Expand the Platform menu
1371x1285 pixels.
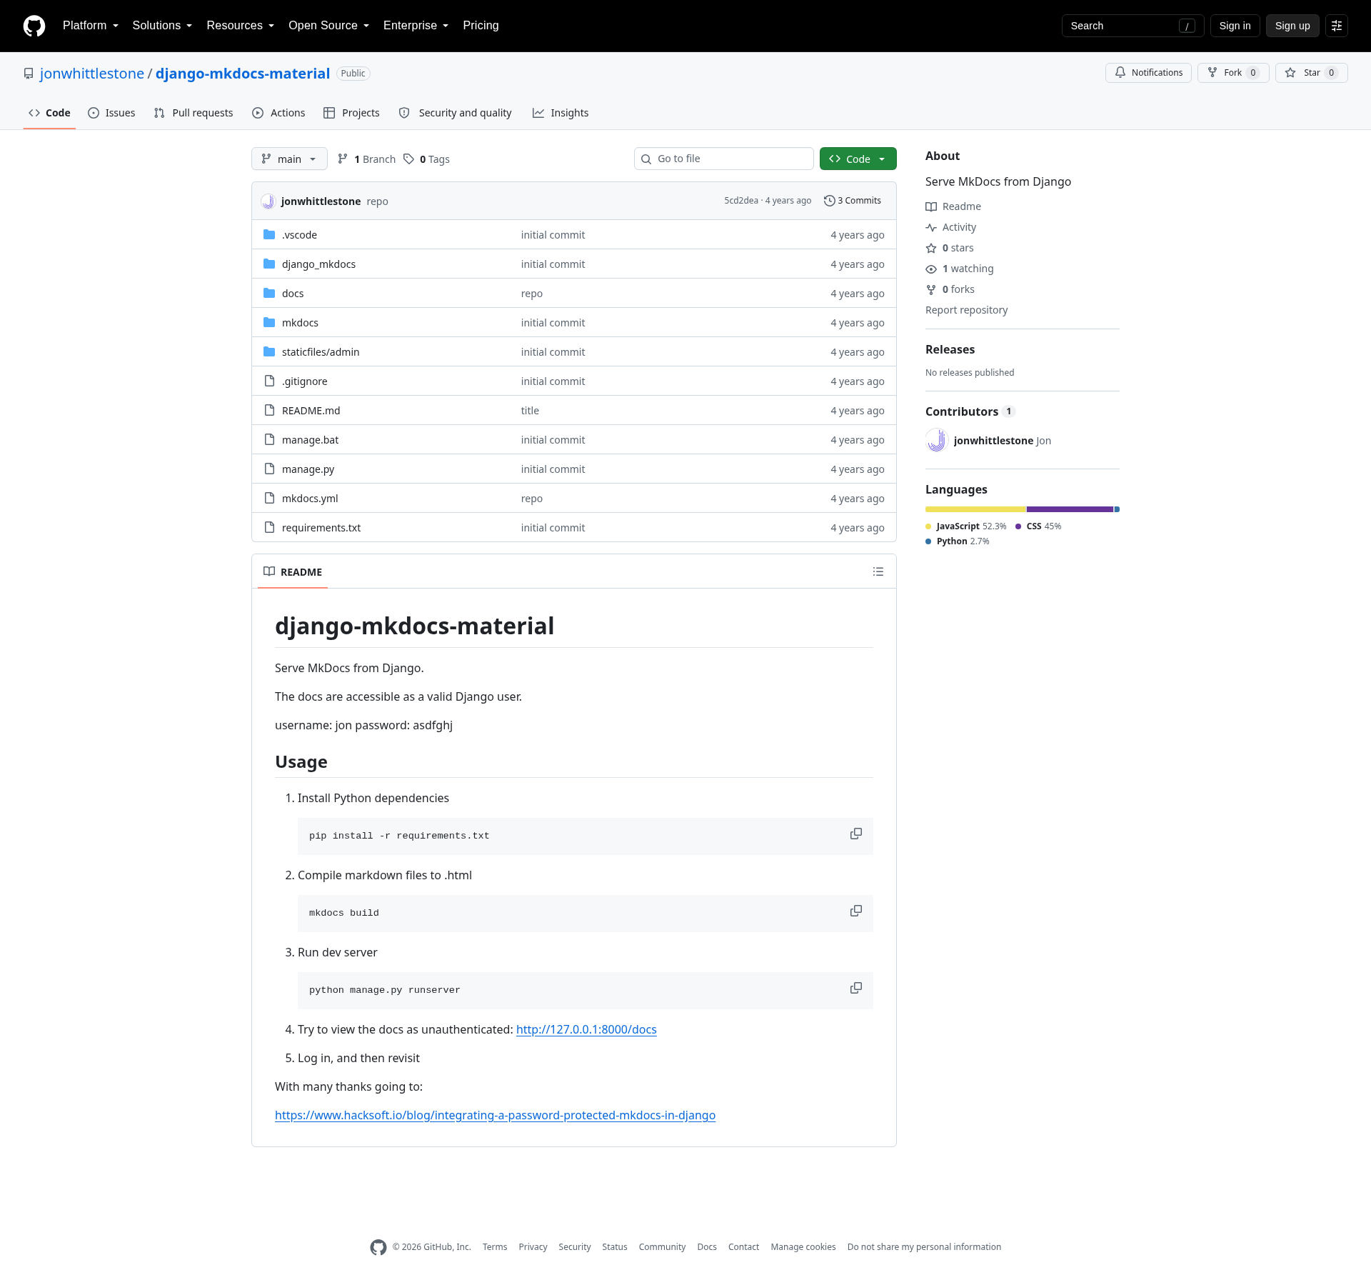click(91, 26)
